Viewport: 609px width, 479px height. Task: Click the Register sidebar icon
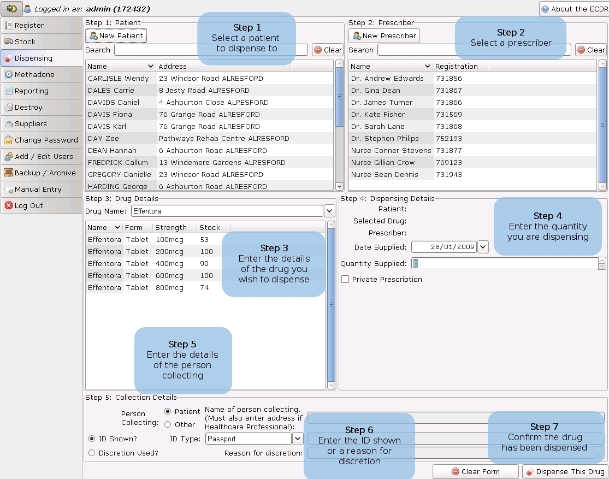tap(9, 25)
